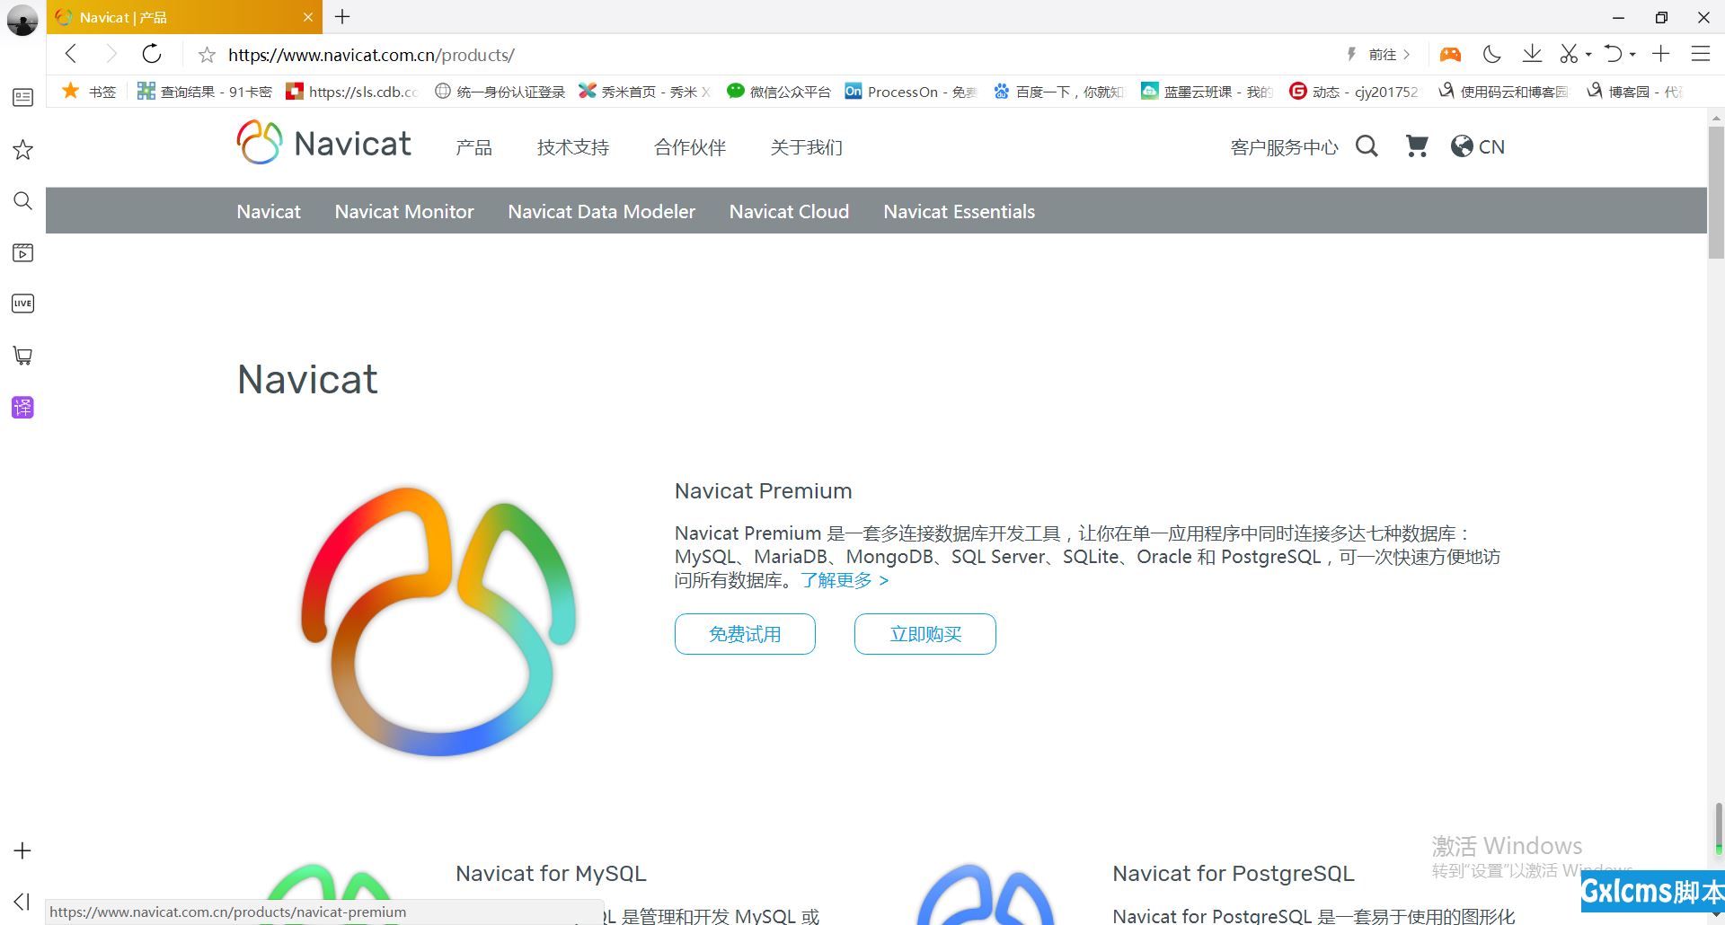Click the Navicat Premium heading
This screenshot has height=925, width=1725.
pos(764,491)
